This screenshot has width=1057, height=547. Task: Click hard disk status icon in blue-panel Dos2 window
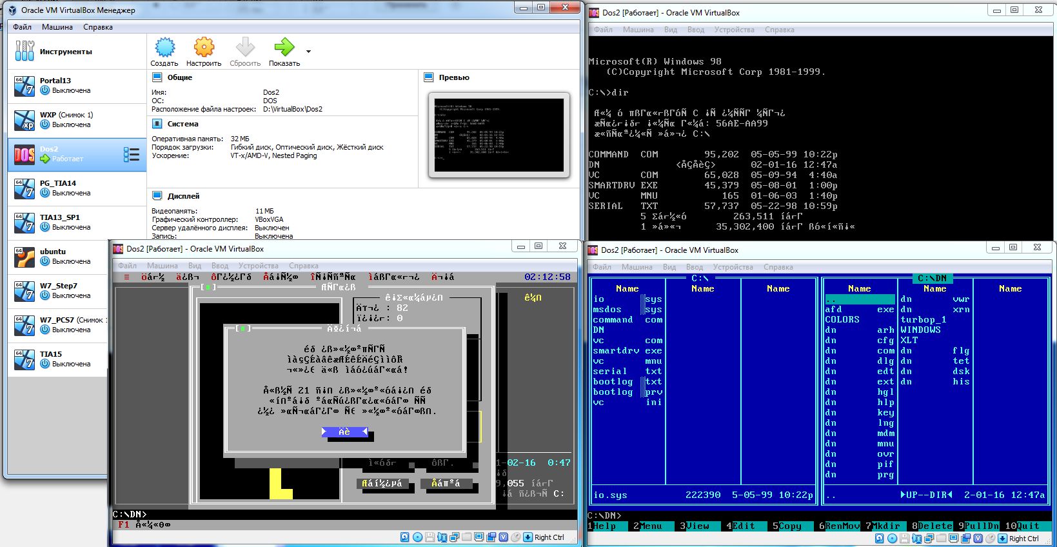(x=880, y=539)
